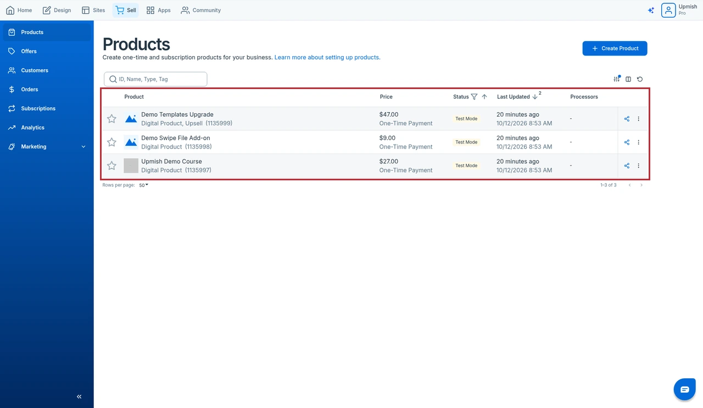This screenshot has width=703, height=408.
Task: Select Products in the sidebar
Action: pos(47,32)
